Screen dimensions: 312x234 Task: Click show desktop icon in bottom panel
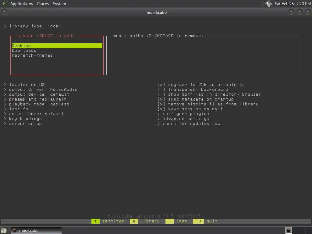tap(4, 230)
